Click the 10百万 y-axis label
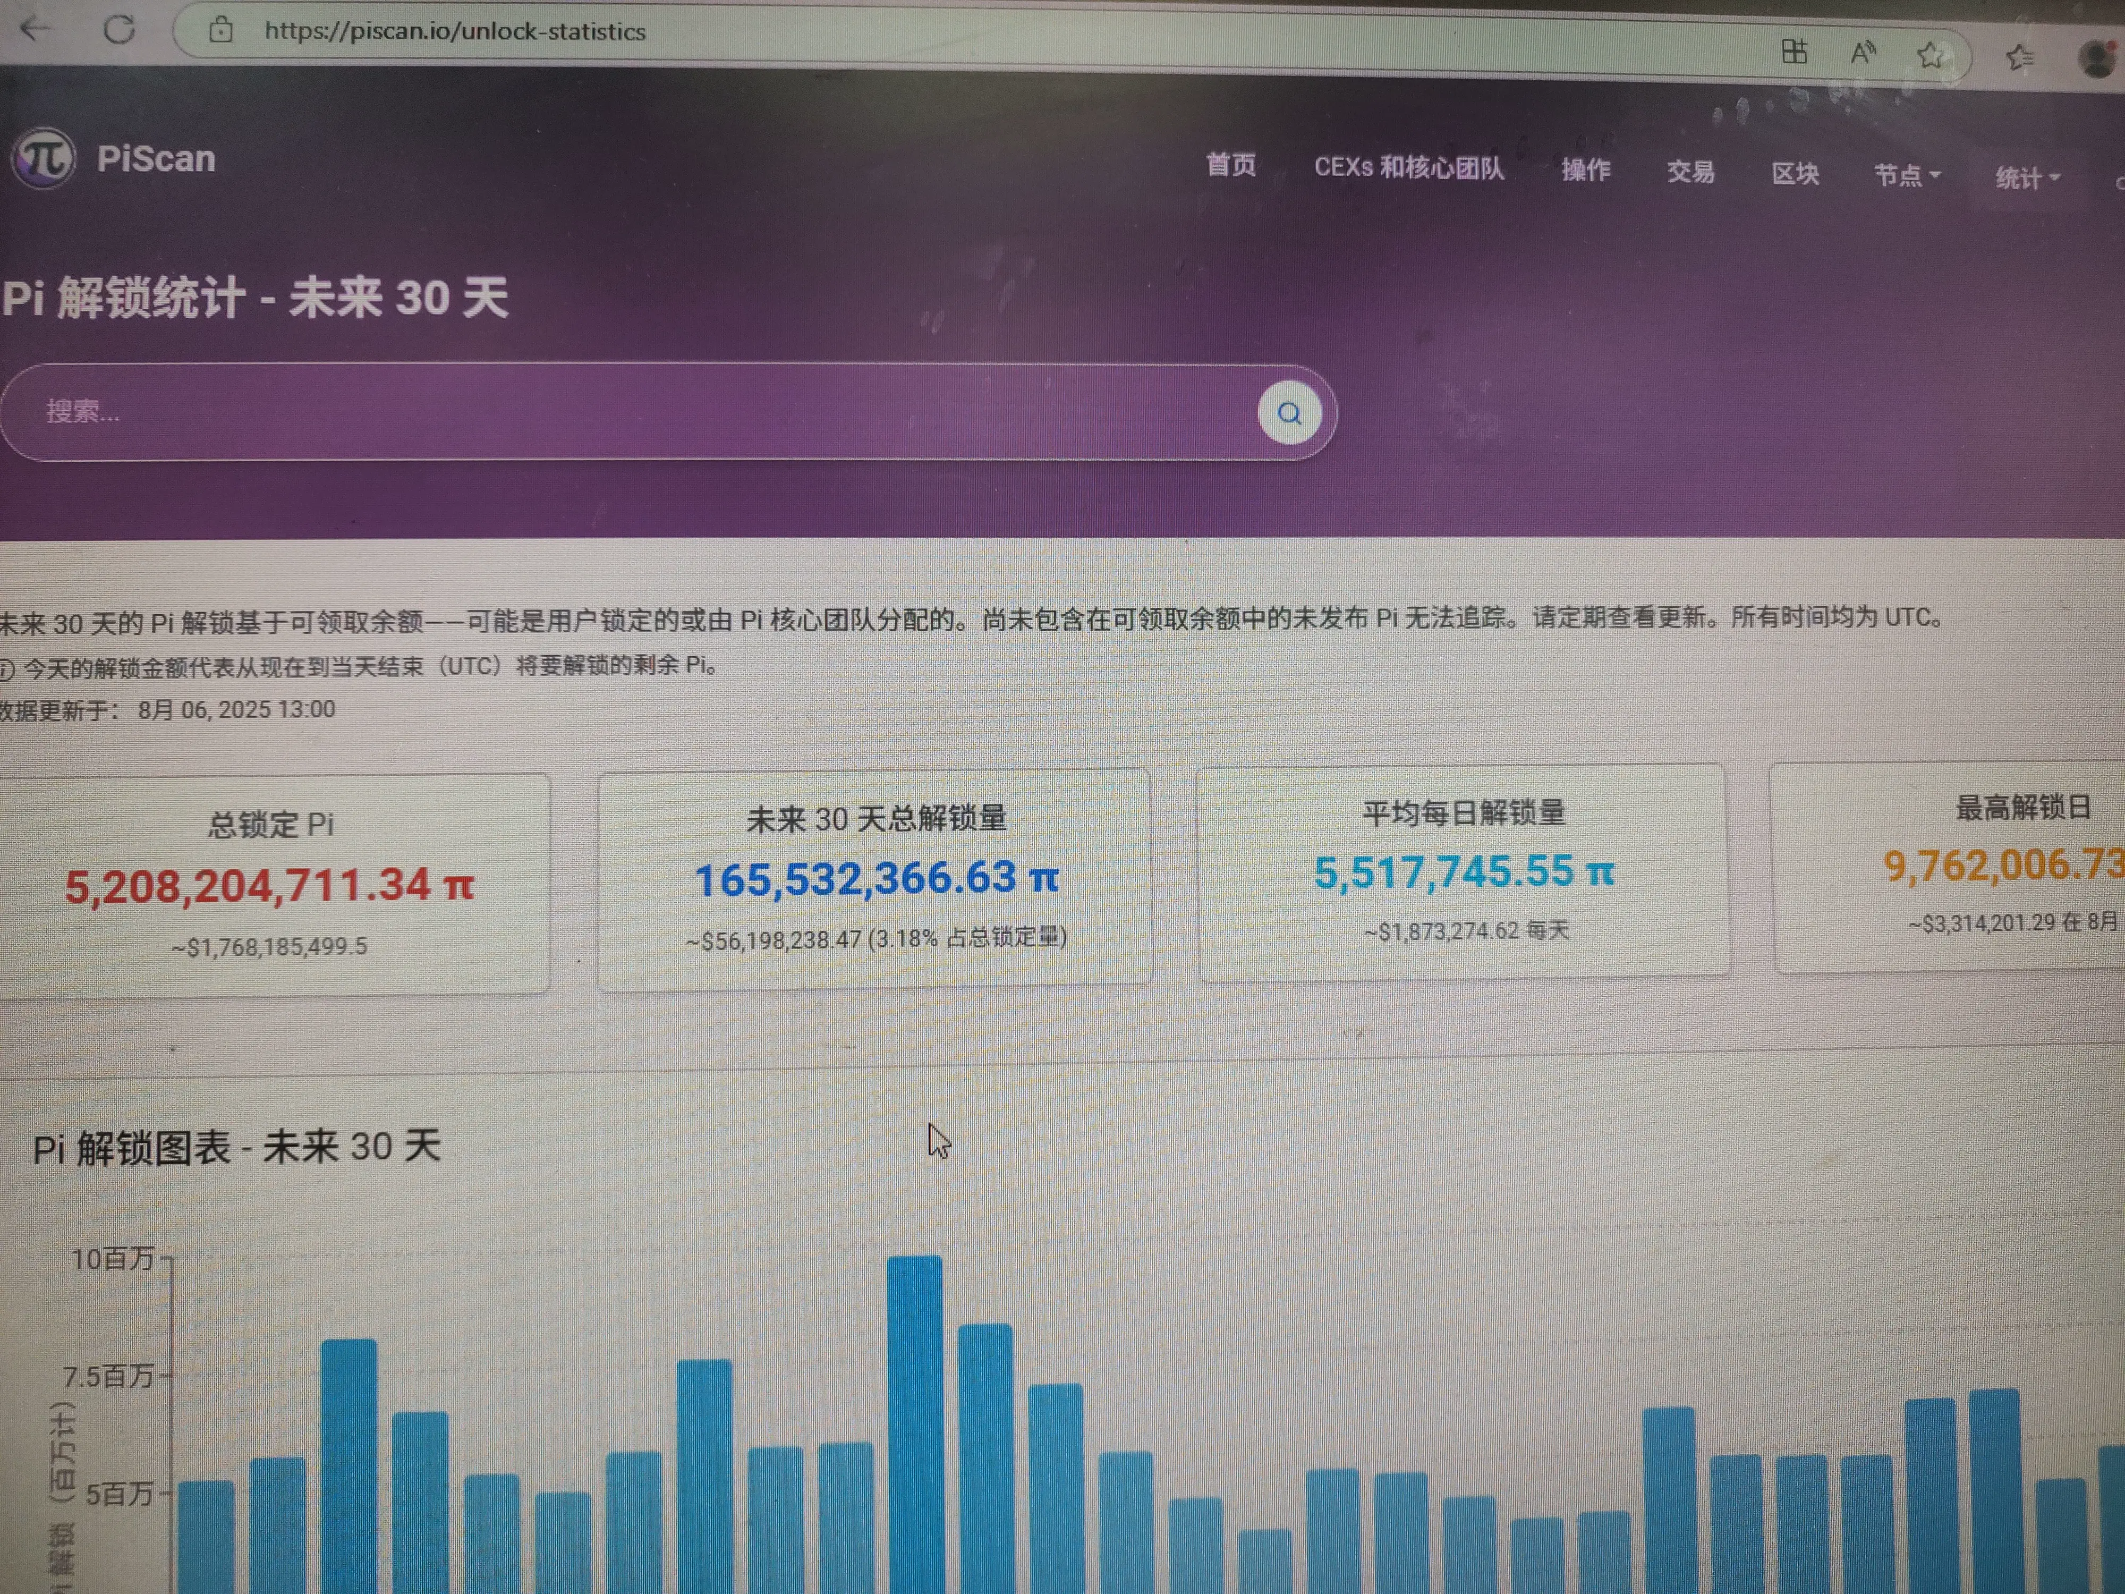This screenshot has height=1594, width=2125. point(113,1259)
